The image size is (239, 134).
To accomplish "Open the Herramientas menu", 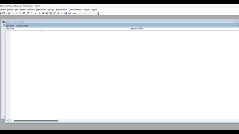I will point(61,10).
